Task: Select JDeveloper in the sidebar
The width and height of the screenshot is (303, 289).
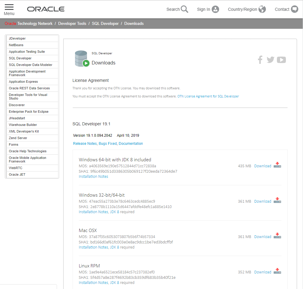Action: (32, 38)
